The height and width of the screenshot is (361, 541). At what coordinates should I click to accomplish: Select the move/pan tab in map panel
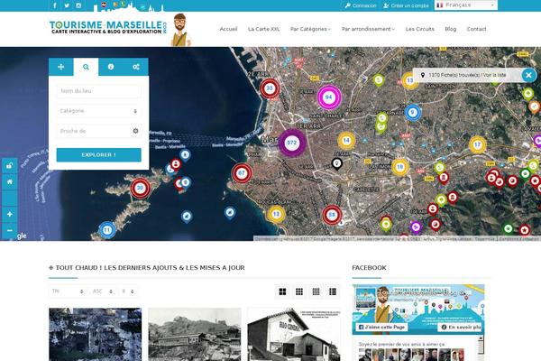61,67
